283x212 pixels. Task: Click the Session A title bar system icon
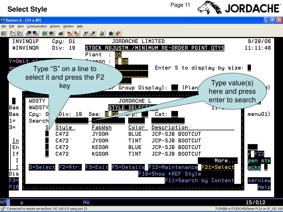tap(2, 20)
